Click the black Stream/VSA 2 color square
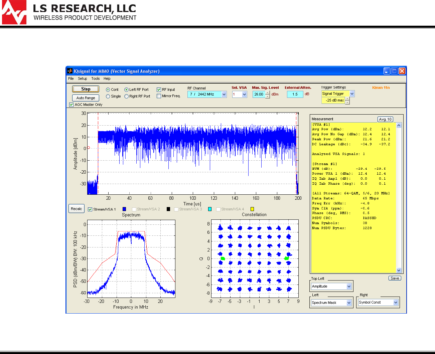 (168, 209)
